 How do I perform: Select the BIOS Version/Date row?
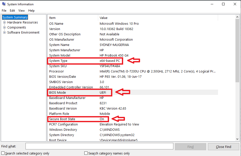[x=133, y=77]
